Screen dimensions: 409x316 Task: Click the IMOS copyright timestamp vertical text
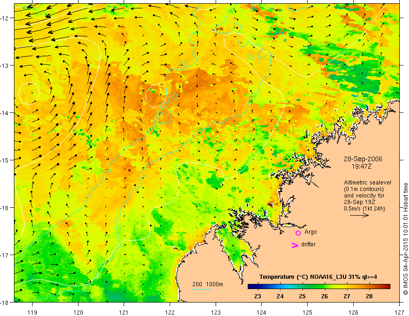406,239
